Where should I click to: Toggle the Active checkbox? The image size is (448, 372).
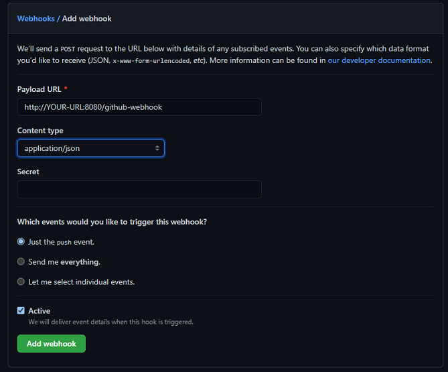tap(21, 310)
